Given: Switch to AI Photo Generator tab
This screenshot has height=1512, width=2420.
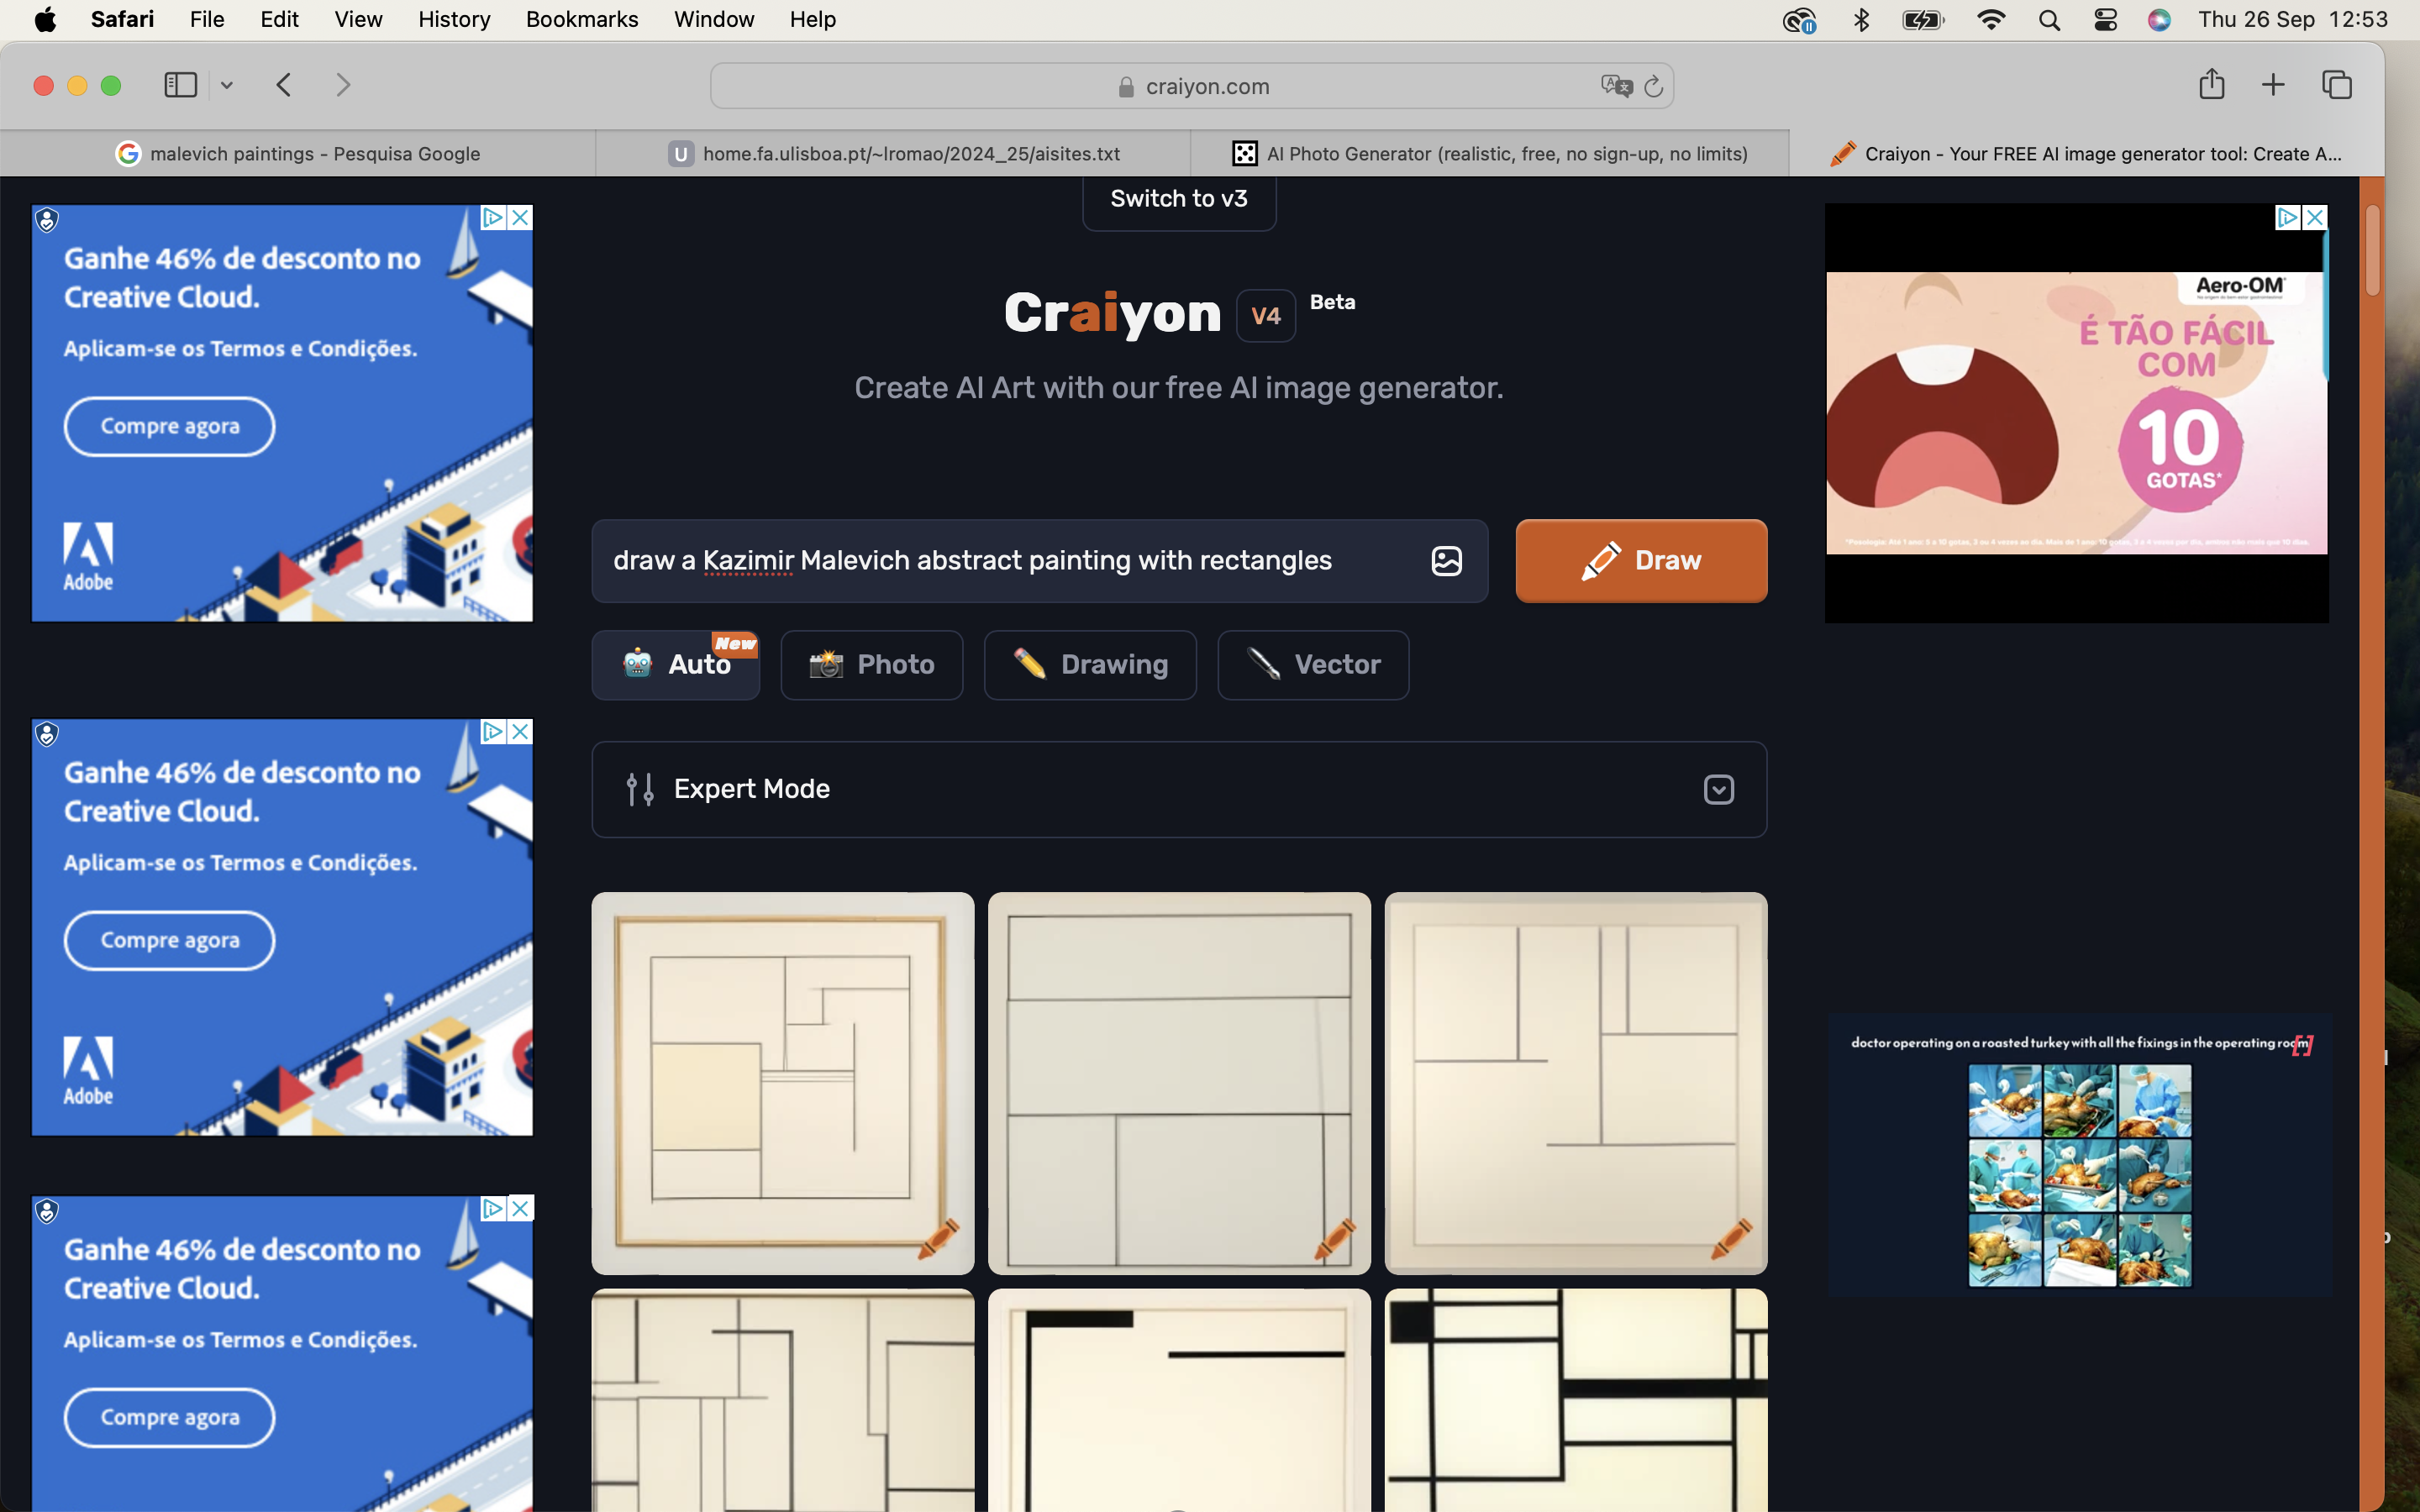Looking at the screenshot, I should point(1489,154).
